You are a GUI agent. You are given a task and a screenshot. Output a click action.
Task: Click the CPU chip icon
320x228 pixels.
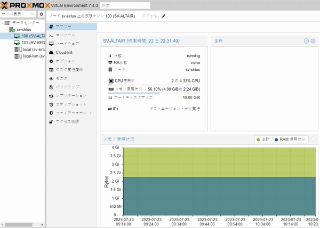coord(111,81)
